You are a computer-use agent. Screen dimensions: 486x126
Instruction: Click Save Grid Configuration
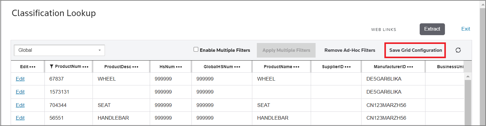click(415, 50)
